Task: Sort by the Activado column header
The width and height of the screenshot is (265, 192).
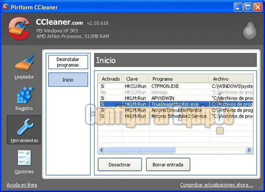Action: (110, 79)
